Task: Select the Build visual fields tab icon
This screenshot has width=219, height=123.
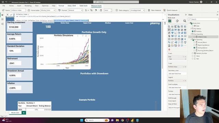Action: [170, 21]
